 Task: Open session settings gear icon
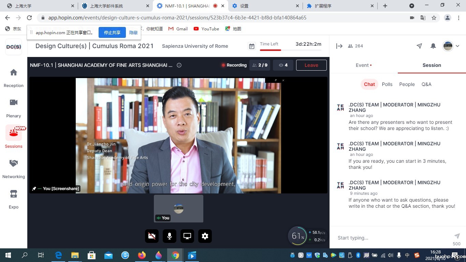(205, 236)
